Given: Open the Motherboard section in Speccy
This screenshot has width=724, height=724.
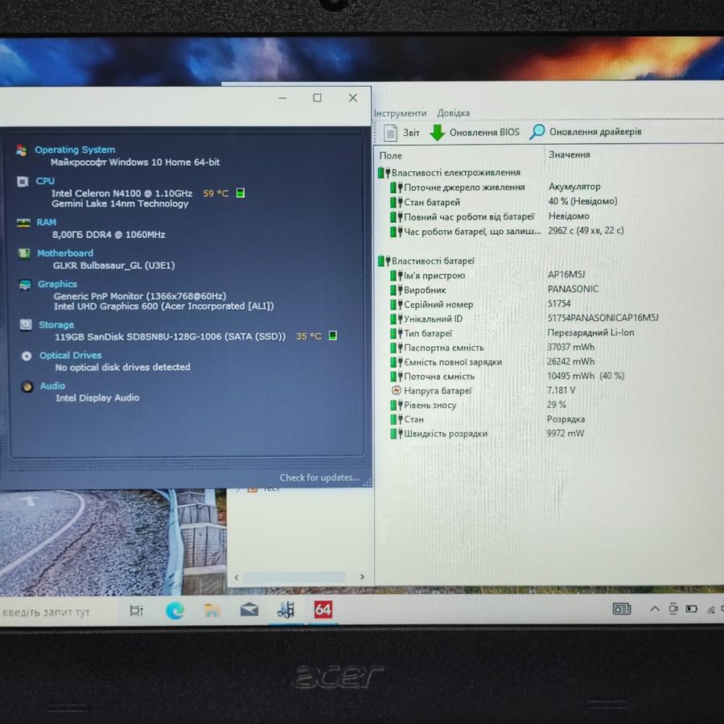Looking at the screenshot, I should coord(65,253).
